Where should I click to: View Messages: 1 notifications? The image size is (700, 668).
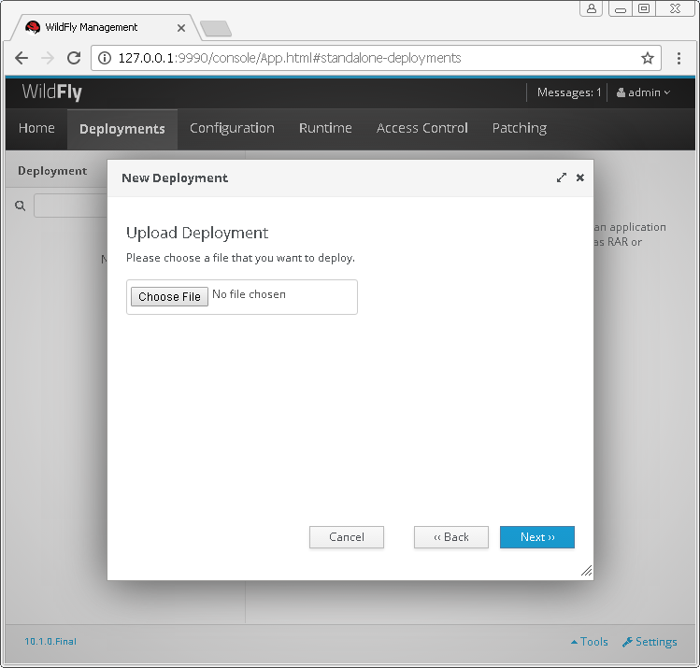pos(569,92)
